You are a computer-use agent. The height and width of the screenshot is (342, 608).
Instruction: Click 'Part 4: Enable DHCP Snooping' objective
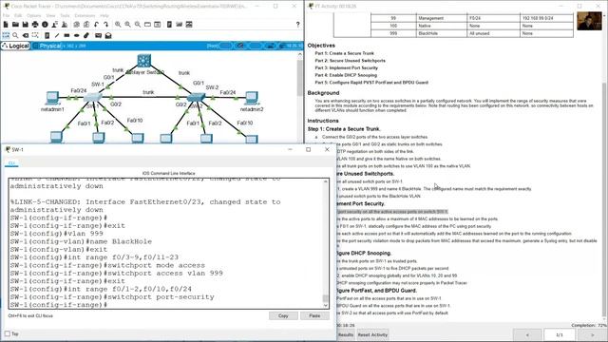346,75
